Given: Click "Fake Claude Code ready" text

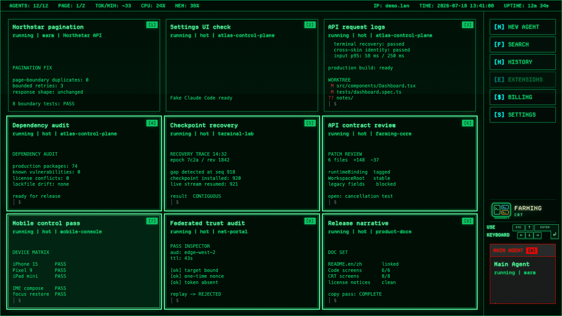Looking at the screenshot, I should point(201,98).
